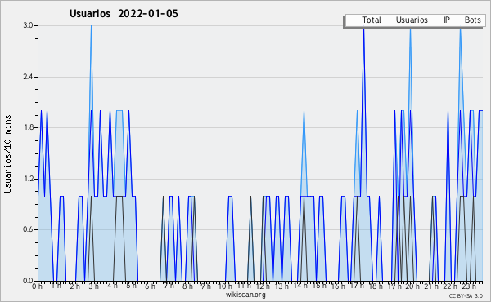
Task: Click the '20 h' x-axis label
Action: click(412, 286)
